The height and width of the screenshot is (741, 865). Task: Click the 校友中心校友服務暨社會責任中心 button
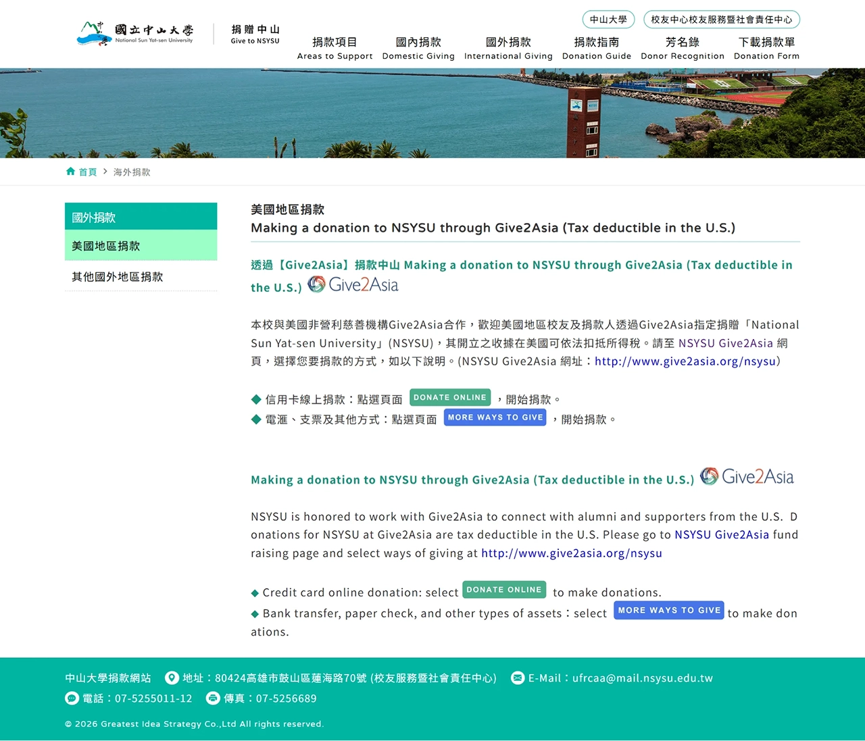(722, 20)
